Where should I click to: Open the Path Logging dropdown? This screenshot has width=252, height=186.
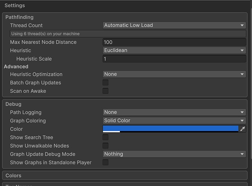pyautogui.click(x=174, y=112)
